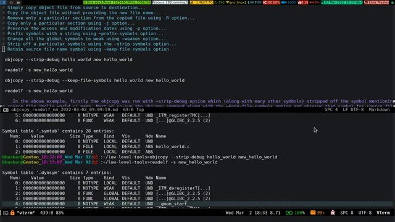Viewport: 395px width, 222px height.
Task: Click the 69:0 Top position indicator
Action: pos(133,110)
